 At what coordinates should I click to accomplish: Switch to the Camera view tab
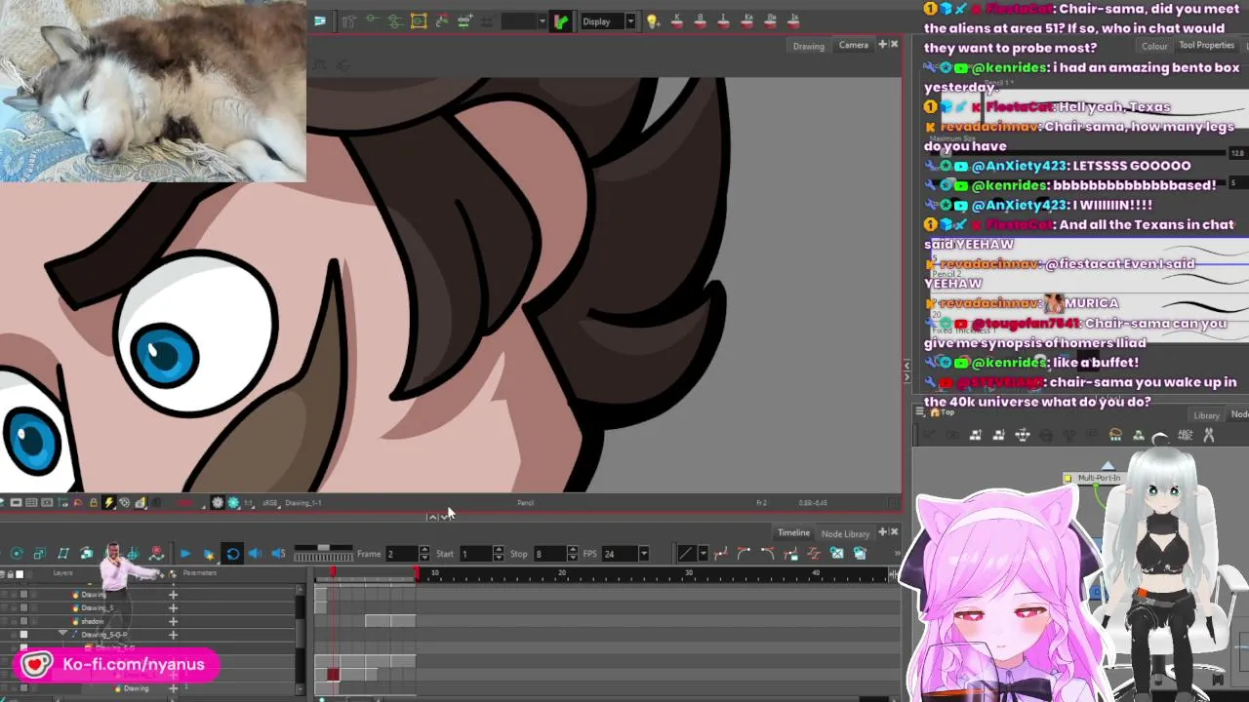tap(854, 45)
